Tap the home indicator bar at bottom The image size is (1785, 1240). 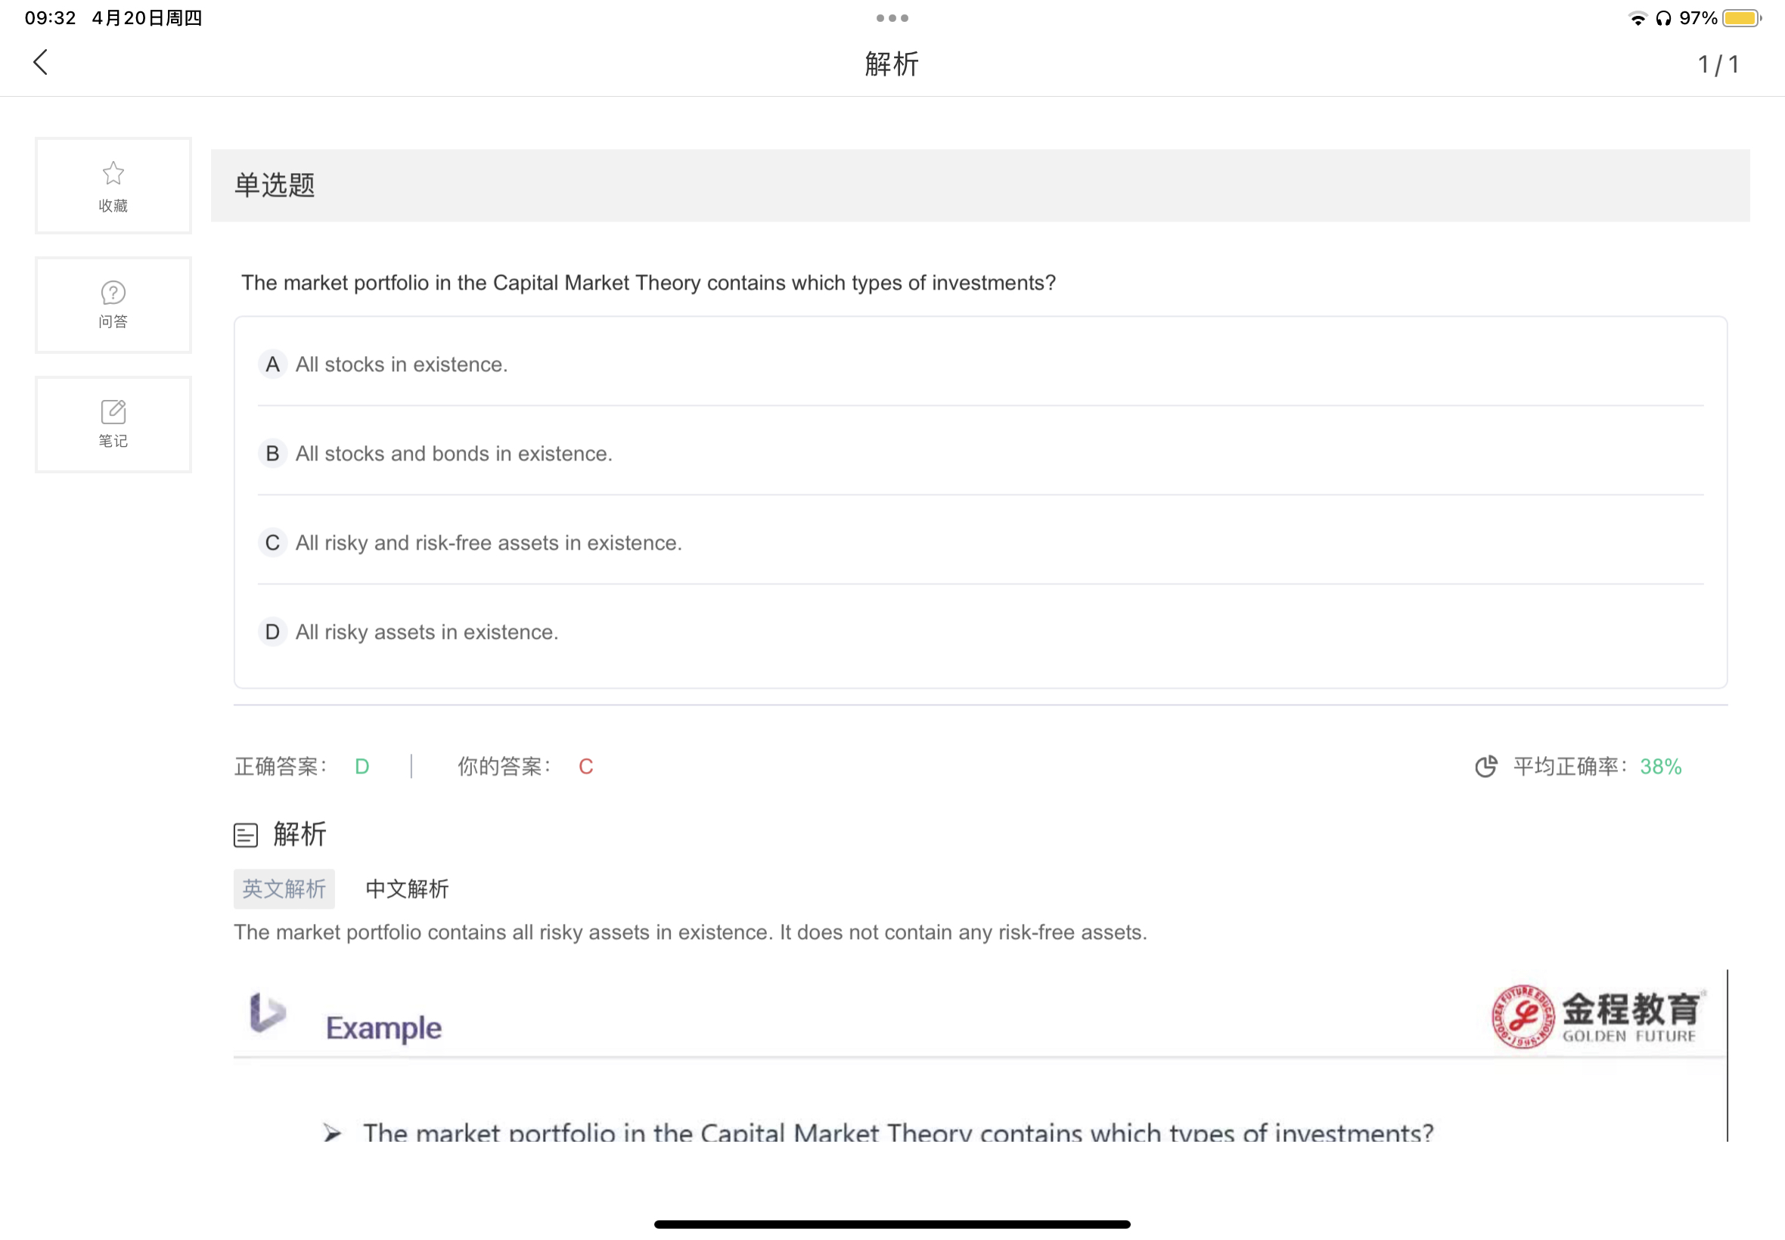892,1224
